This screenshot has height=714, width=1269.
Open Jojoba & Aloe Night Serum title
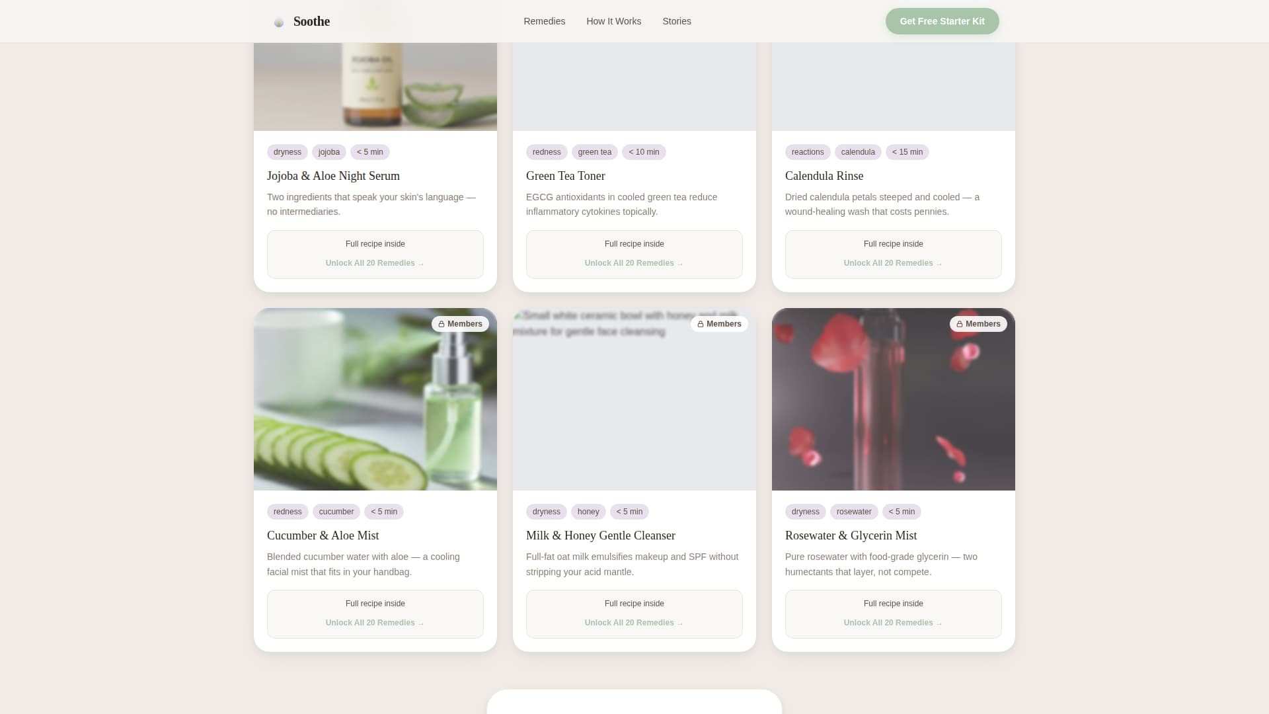click(x=333, y=176)
